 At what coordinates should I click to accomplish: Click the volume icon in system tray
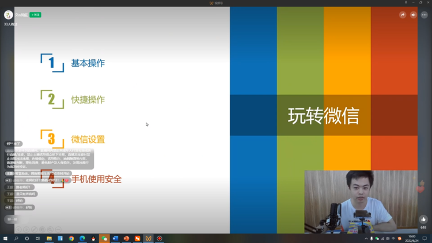pyautogui.click(x=388, y=238)
